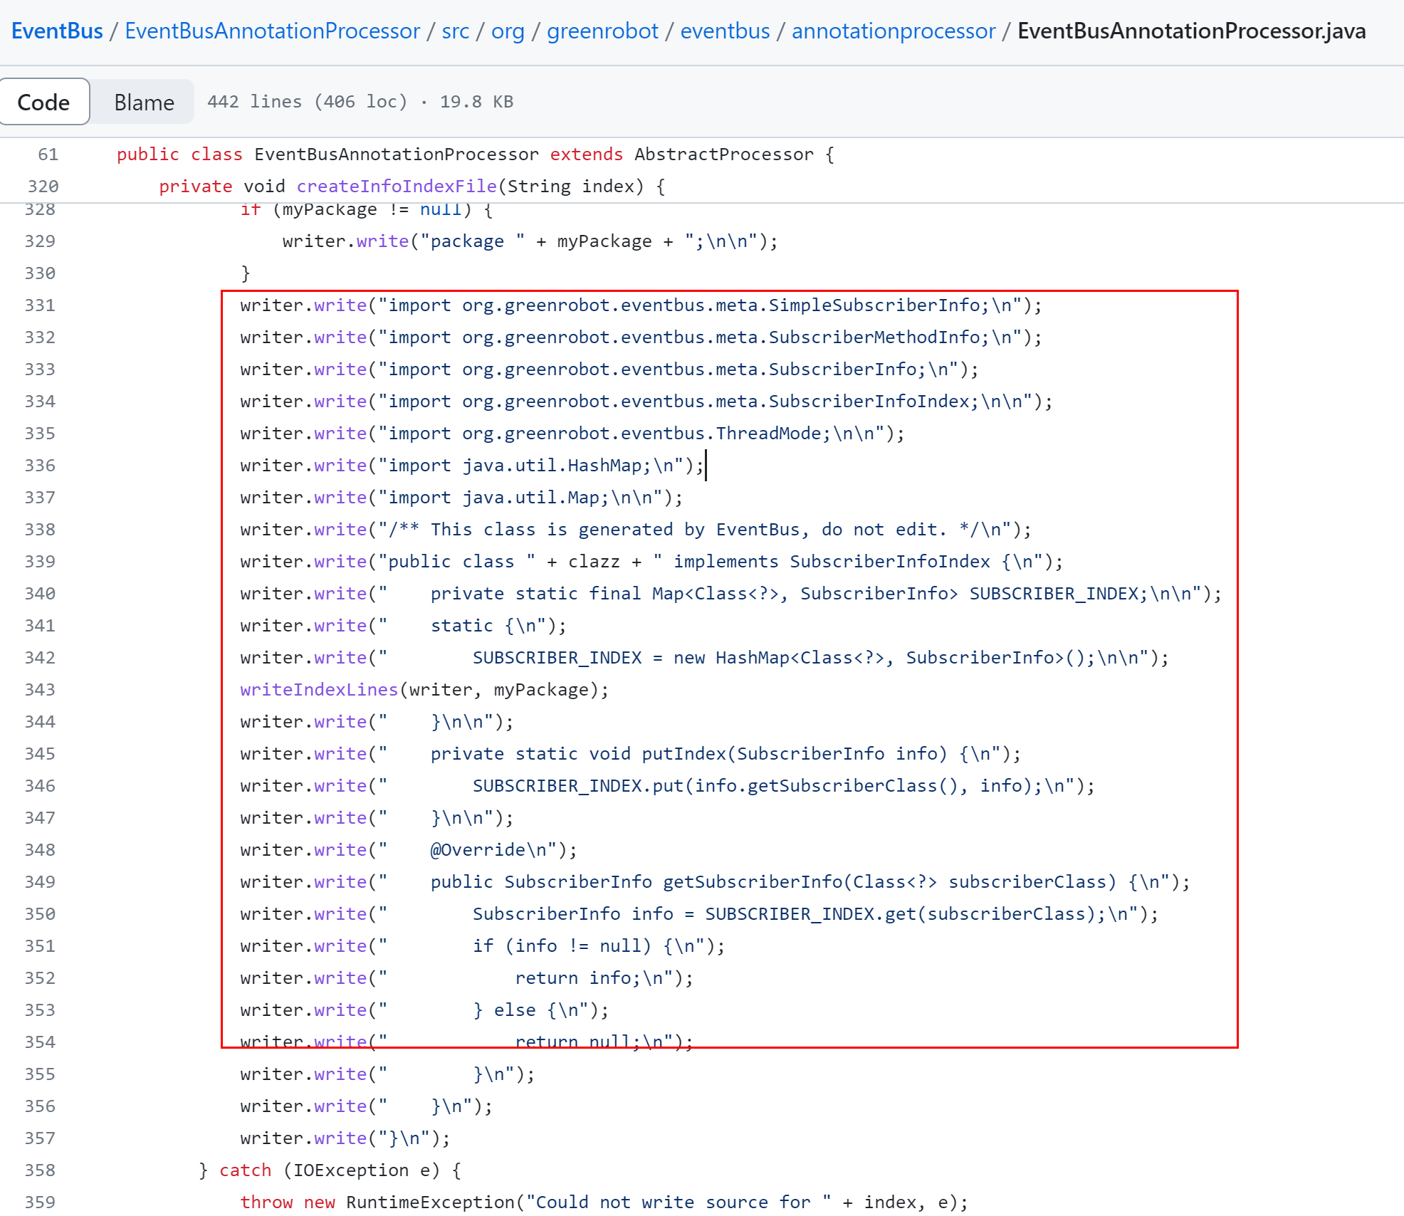Click the generated-by-EventBus comment line 338
This screenshot has height=1216, width=1404.
(x=635, y=530)
